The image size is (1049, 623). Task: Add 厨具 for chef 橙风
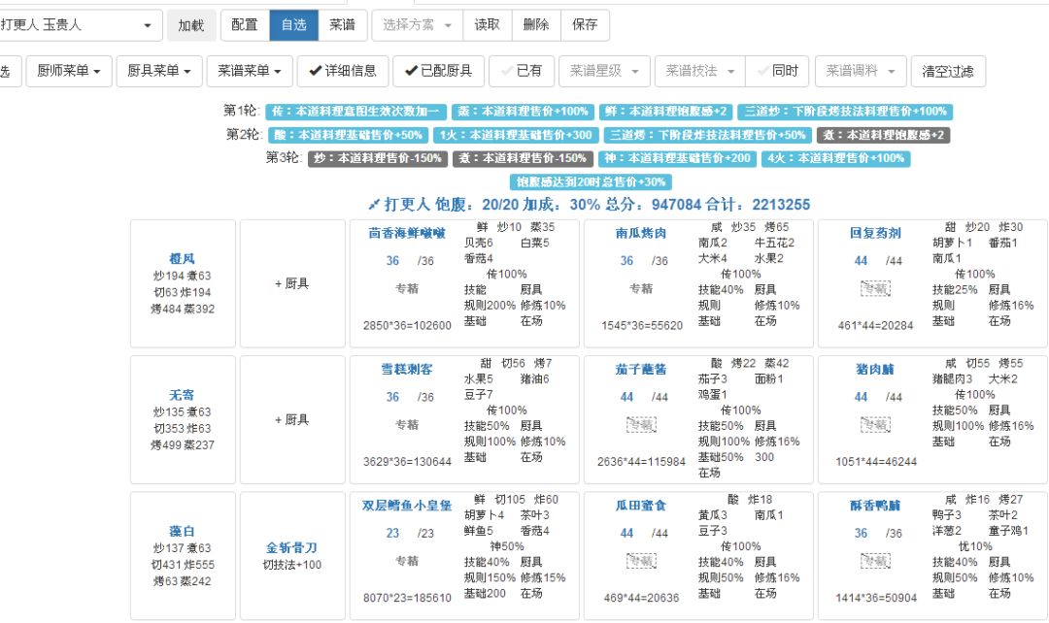coord(292,283)
